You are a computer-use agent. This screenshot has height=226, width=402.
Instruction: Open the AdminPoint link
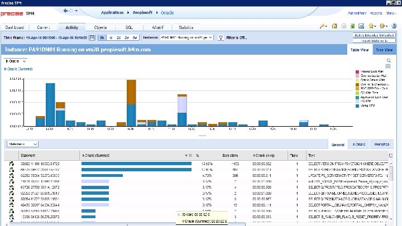(x=357, y=13)
